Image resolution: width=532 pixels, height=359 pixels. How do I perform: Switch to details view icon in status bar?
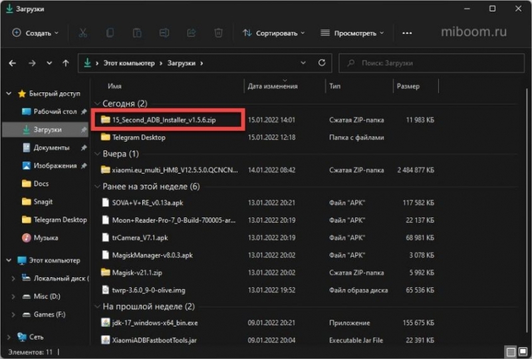click(x=511, y=352)
